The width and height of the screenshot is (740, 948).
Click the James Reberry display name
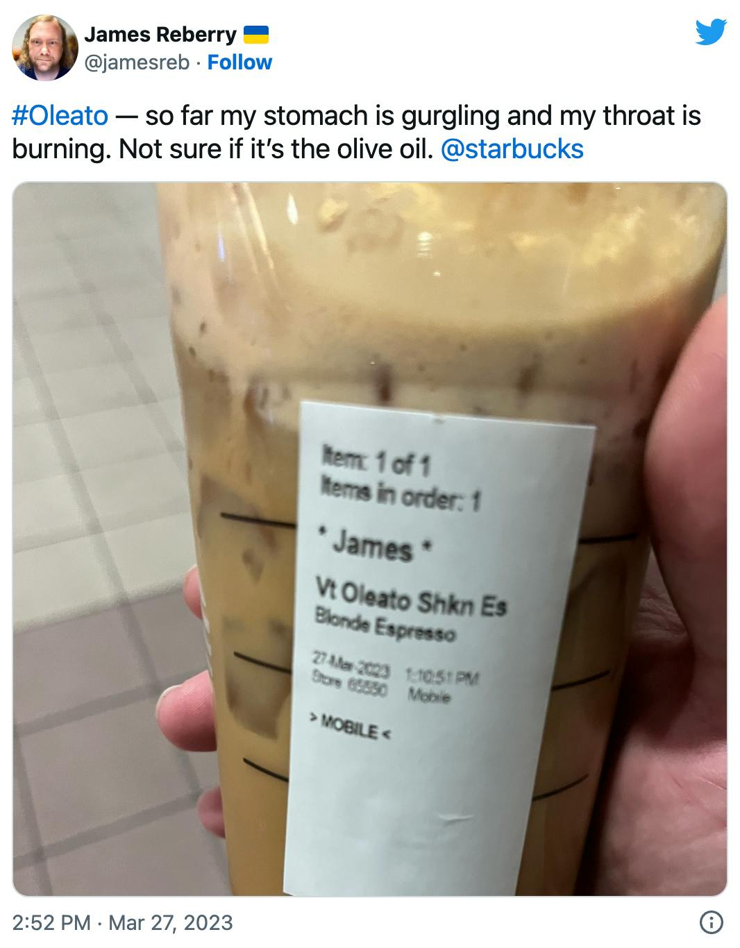(x=160, y=34)
